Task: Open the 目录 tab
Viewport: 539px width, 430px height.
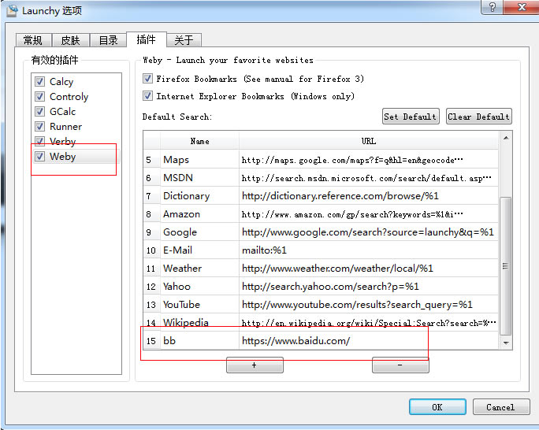Action: pos(108,40)
